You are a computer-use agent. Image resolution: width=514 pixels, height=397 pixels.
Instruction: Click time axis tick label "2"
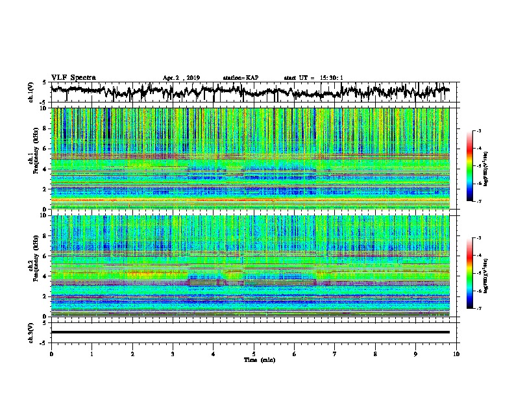(x=132, y=354)
